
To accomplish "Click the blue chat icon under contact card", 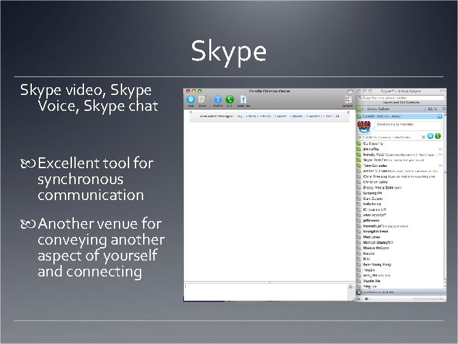I will [430, 136].
